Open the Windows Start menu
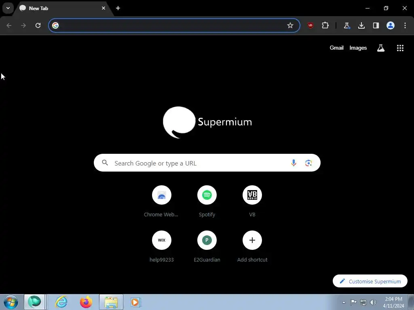414x310 pixels. [x=11, y=302]
